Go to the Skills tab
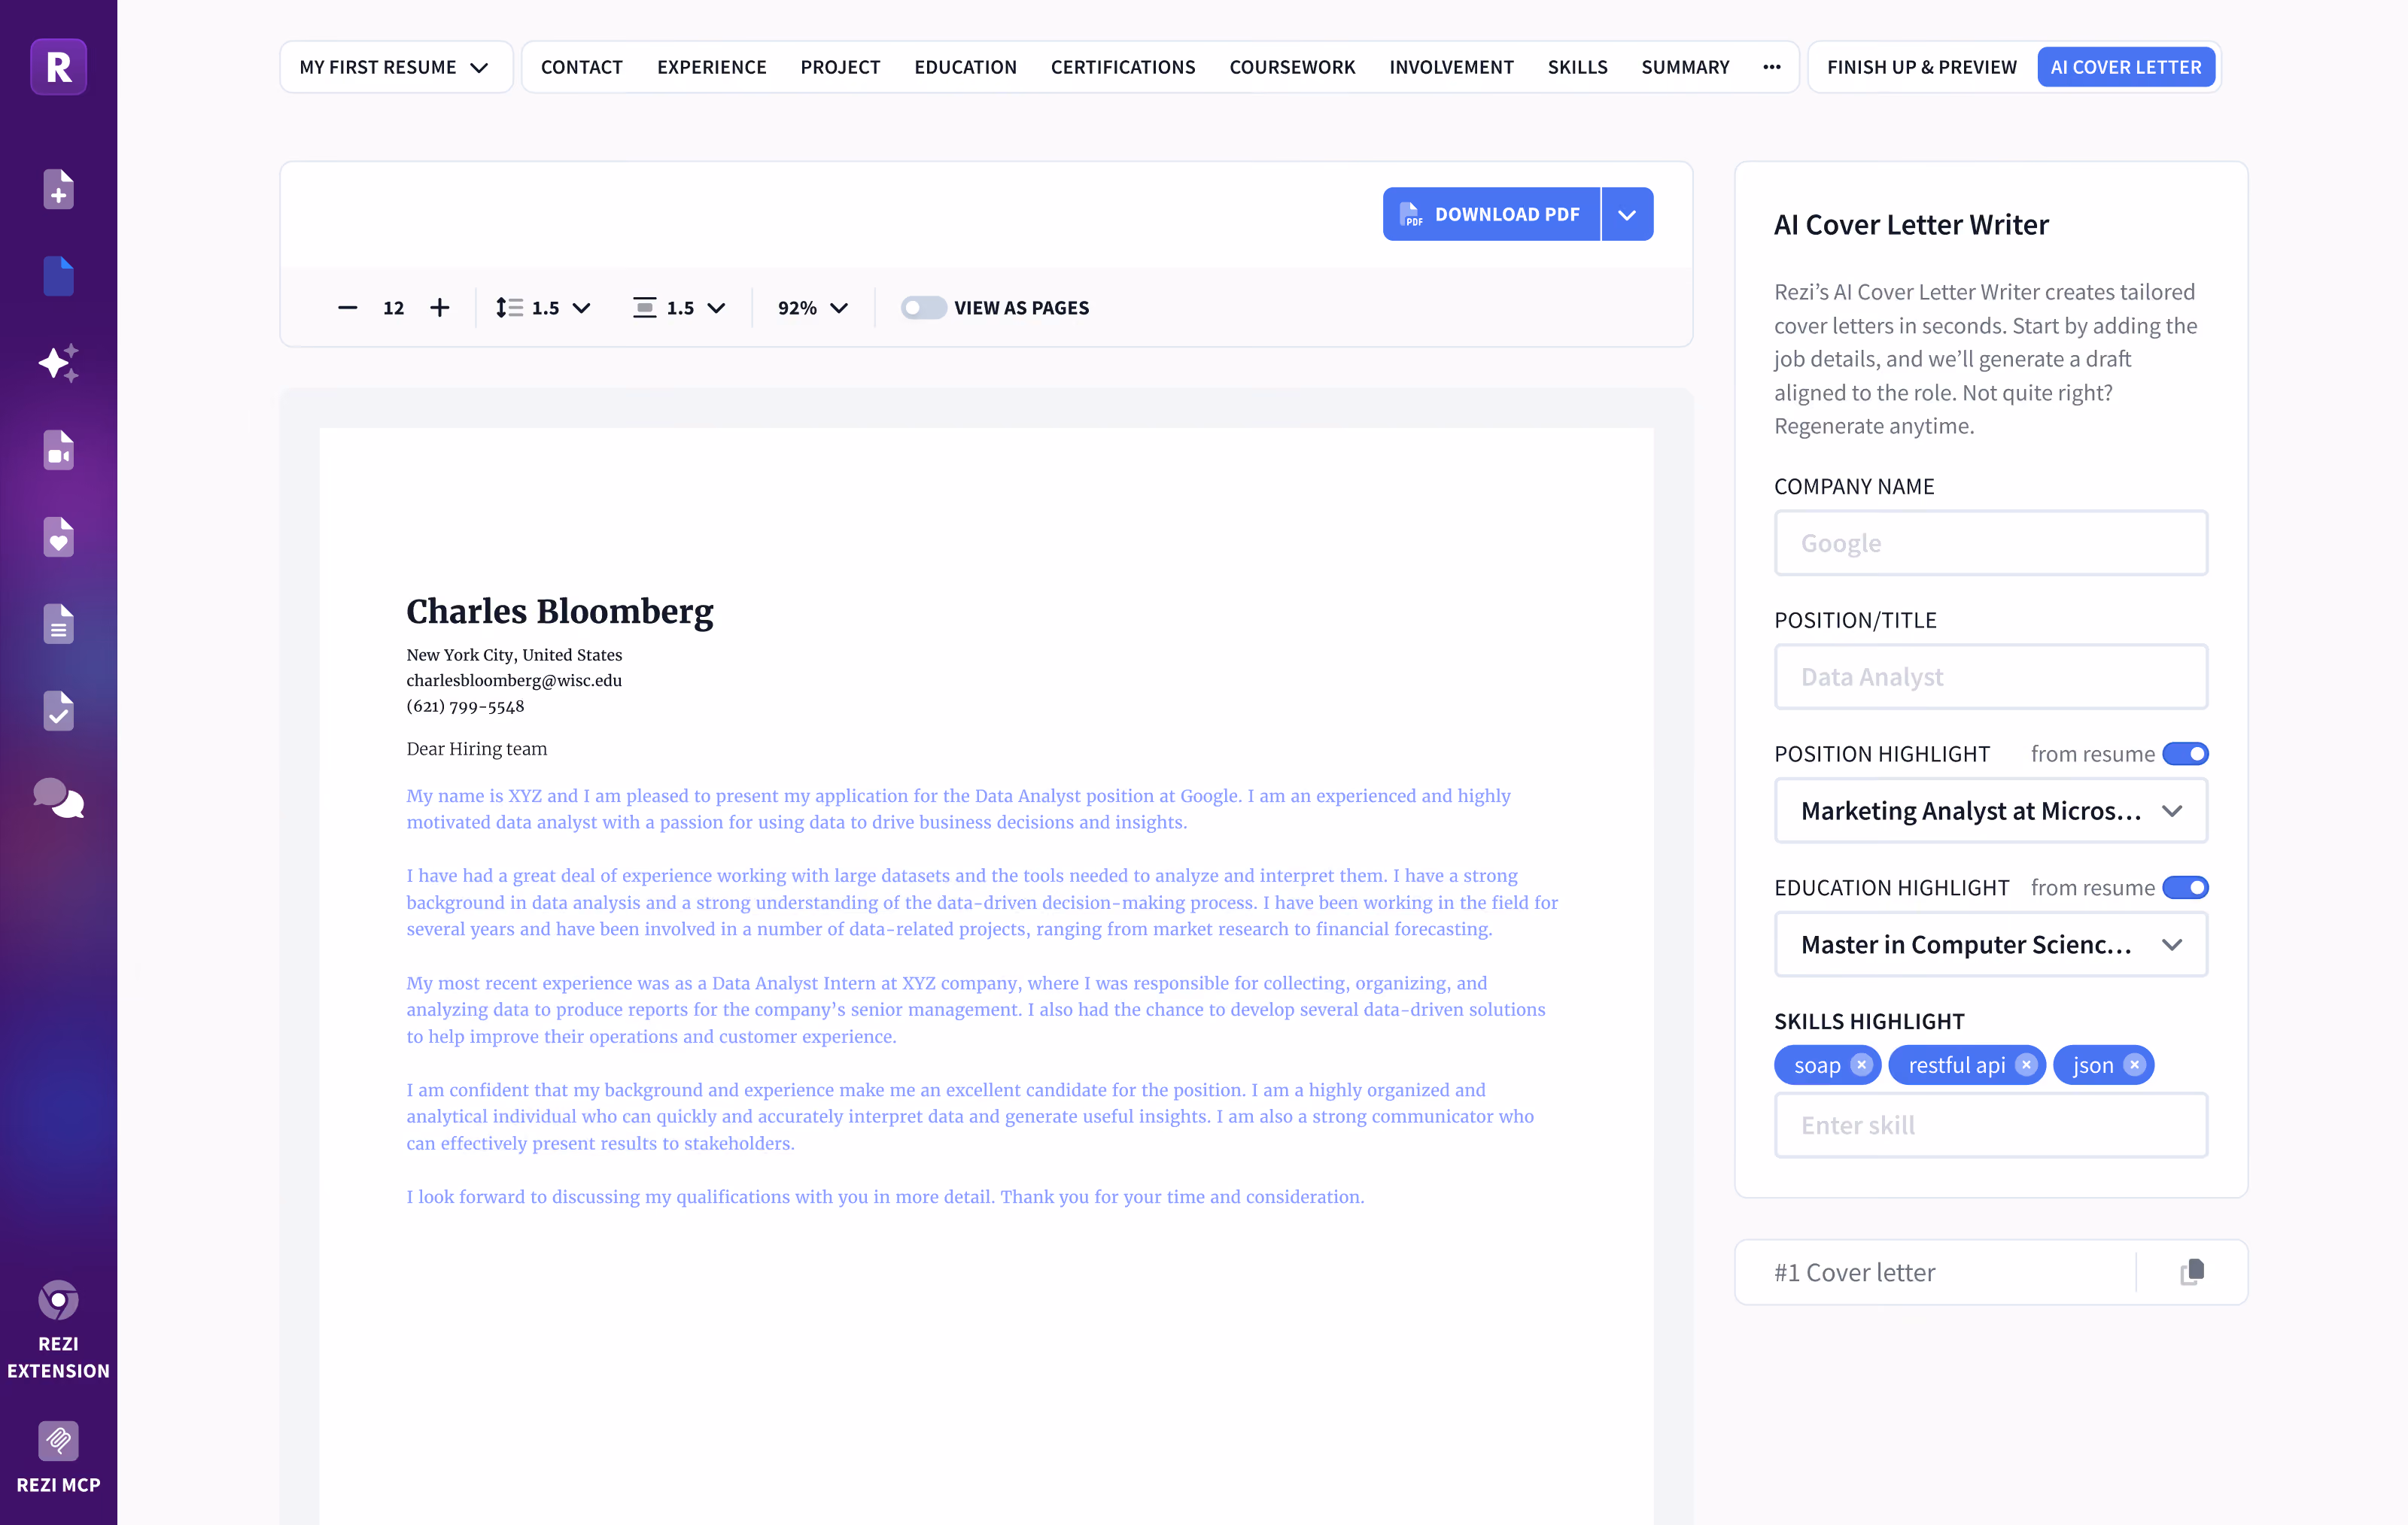The image size is (2408, 1525). [1577, 67]
